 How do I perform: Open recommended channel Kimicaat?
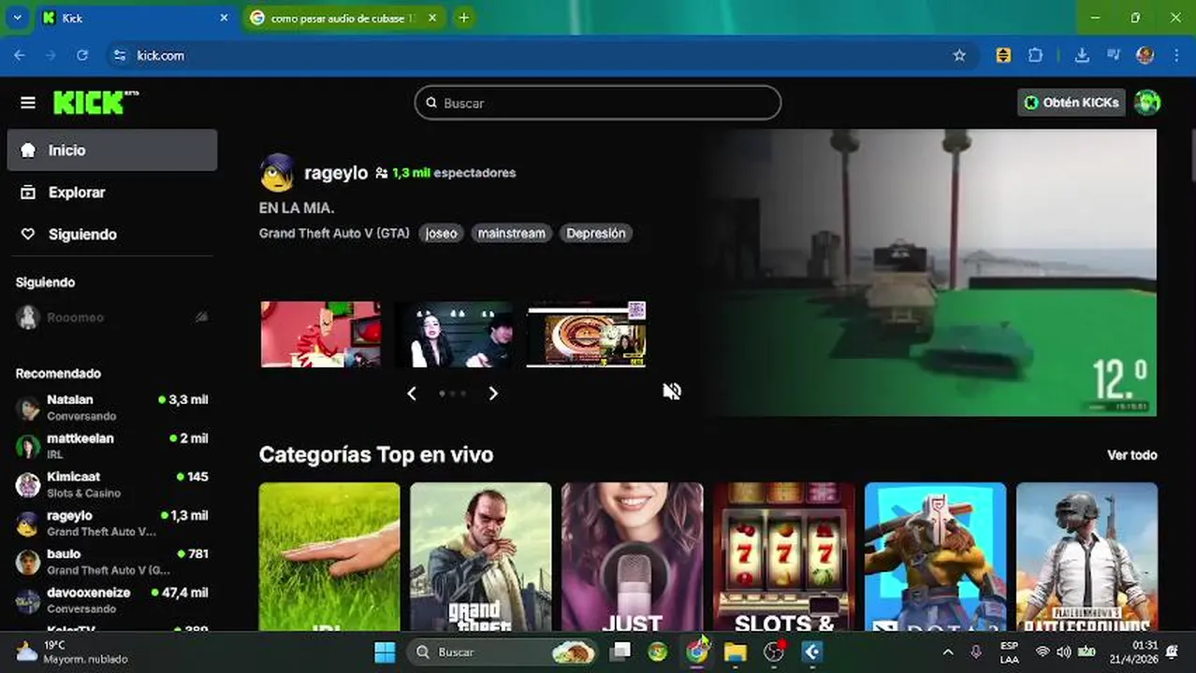[x=112, y=484]
